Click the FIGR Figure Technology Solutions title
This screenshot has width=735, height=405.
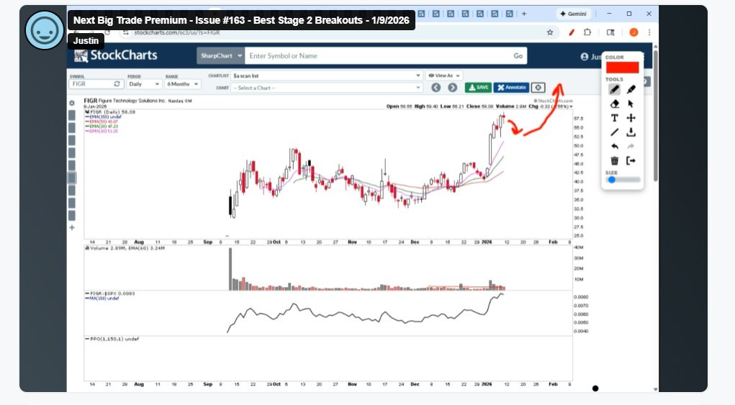click(x=125, y=101)
